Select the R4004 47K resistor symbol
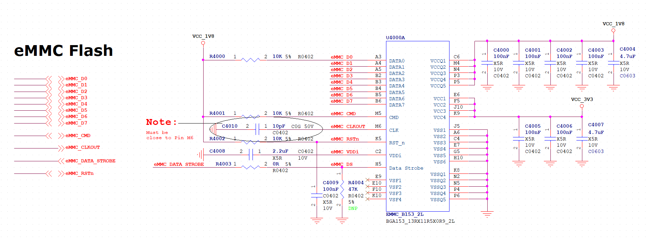Image resolution: width=651 pixels, height=238 pixels. [342, 190]
